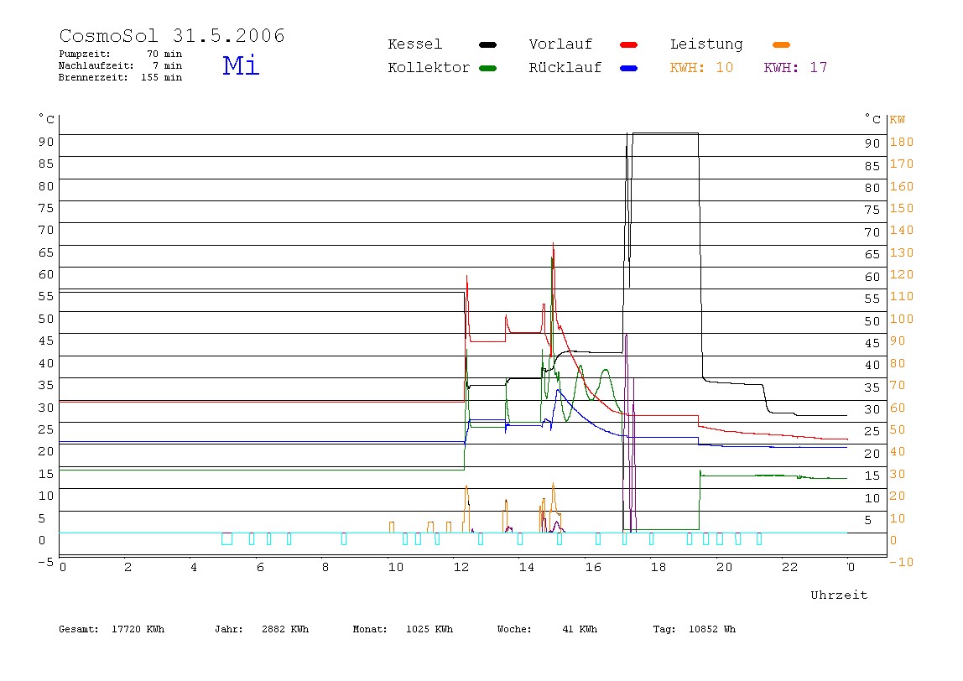
Task: Click the orange 'KW' axis header
Action: pos(898,120)
